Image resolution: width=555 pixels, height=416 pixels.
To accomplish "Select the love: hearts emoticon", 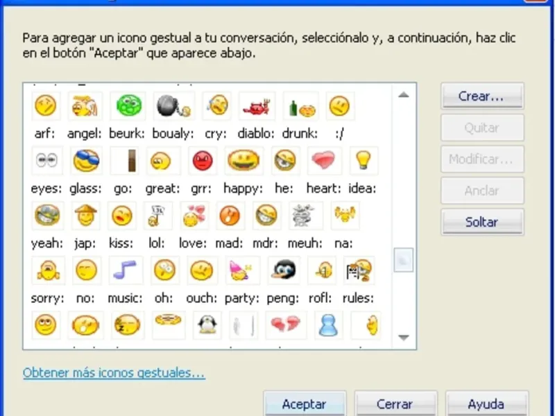I will point(194,216).
